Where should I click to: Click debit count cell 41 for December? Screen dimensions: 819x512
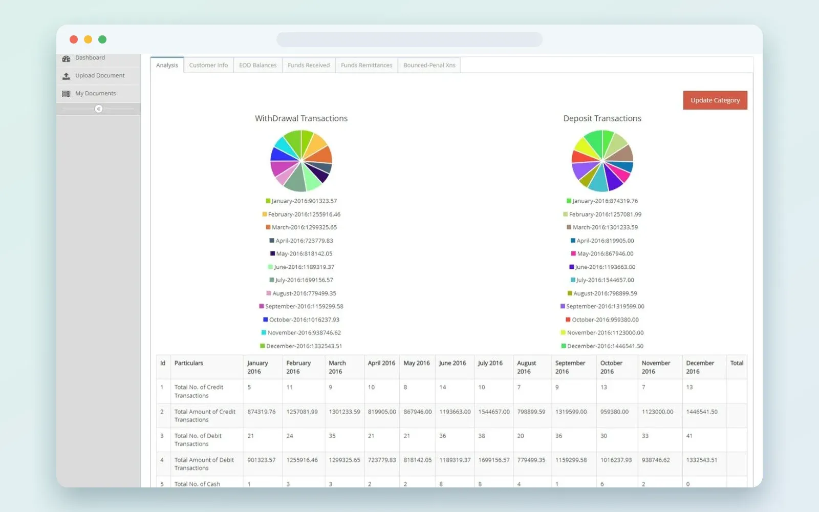689,436
